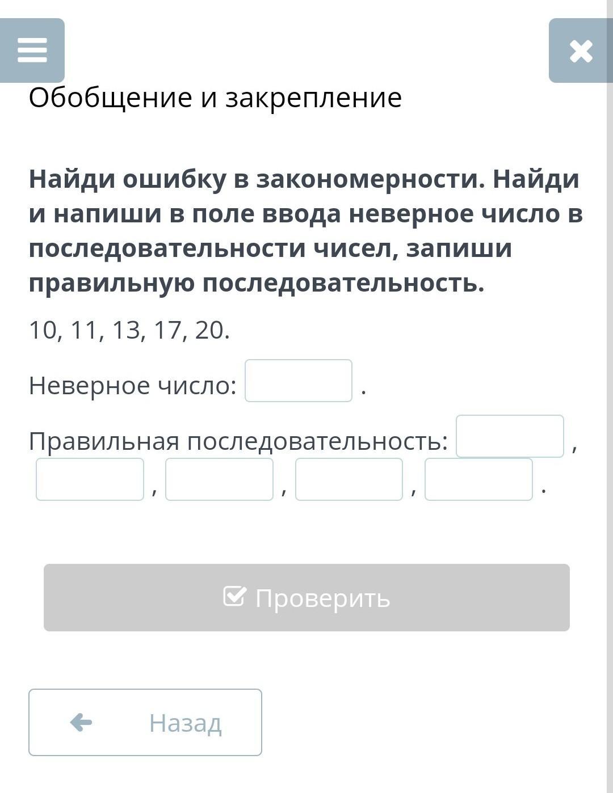Select second sequence input box

click(x=90, y=479)
